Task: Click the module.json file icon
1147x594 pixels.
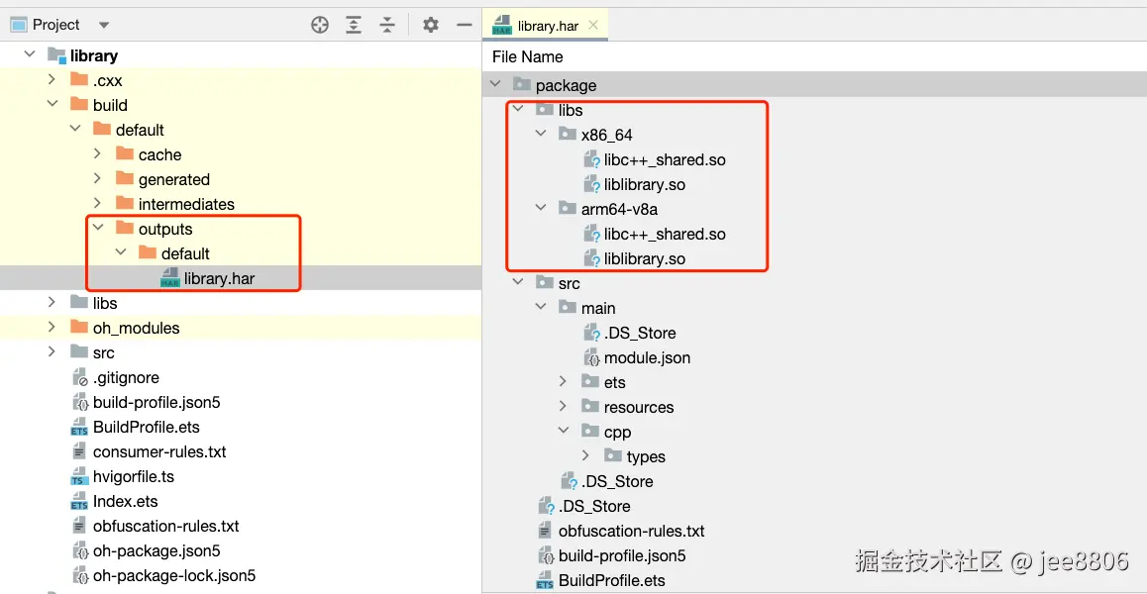Action: (x=591, y=357)
